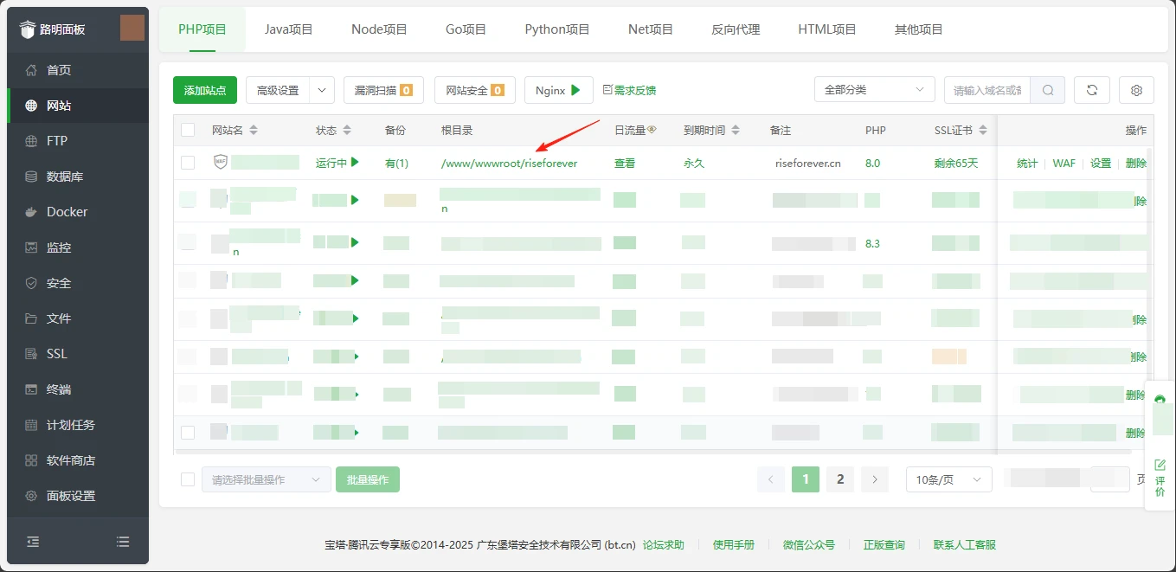Click the magnifier search icon
Screen dimensions: 1176x572
coord(1048,90)
